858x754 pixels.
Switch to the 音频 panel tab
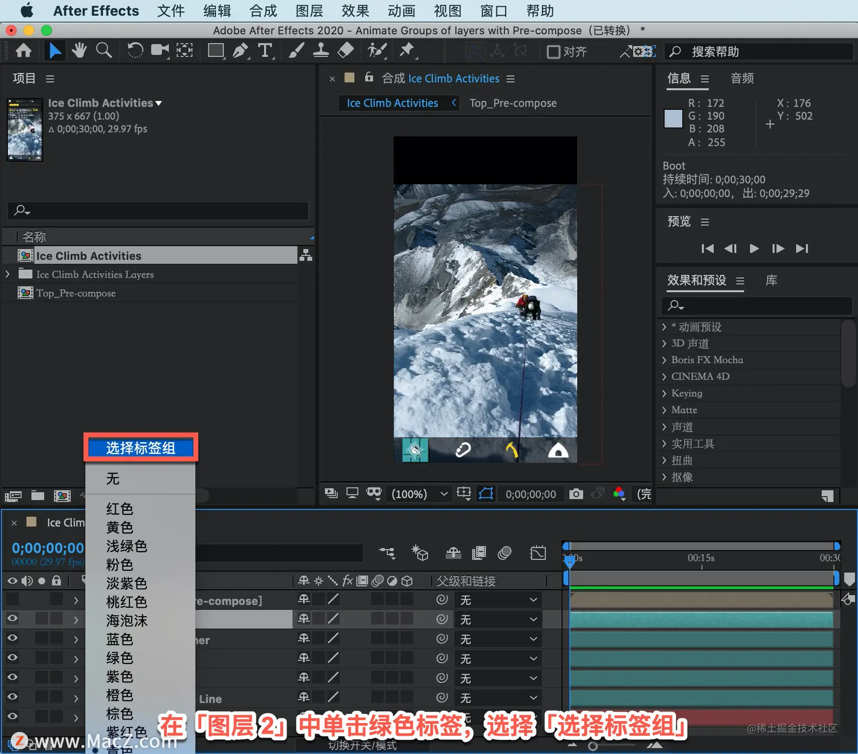(x=742, y=78)
